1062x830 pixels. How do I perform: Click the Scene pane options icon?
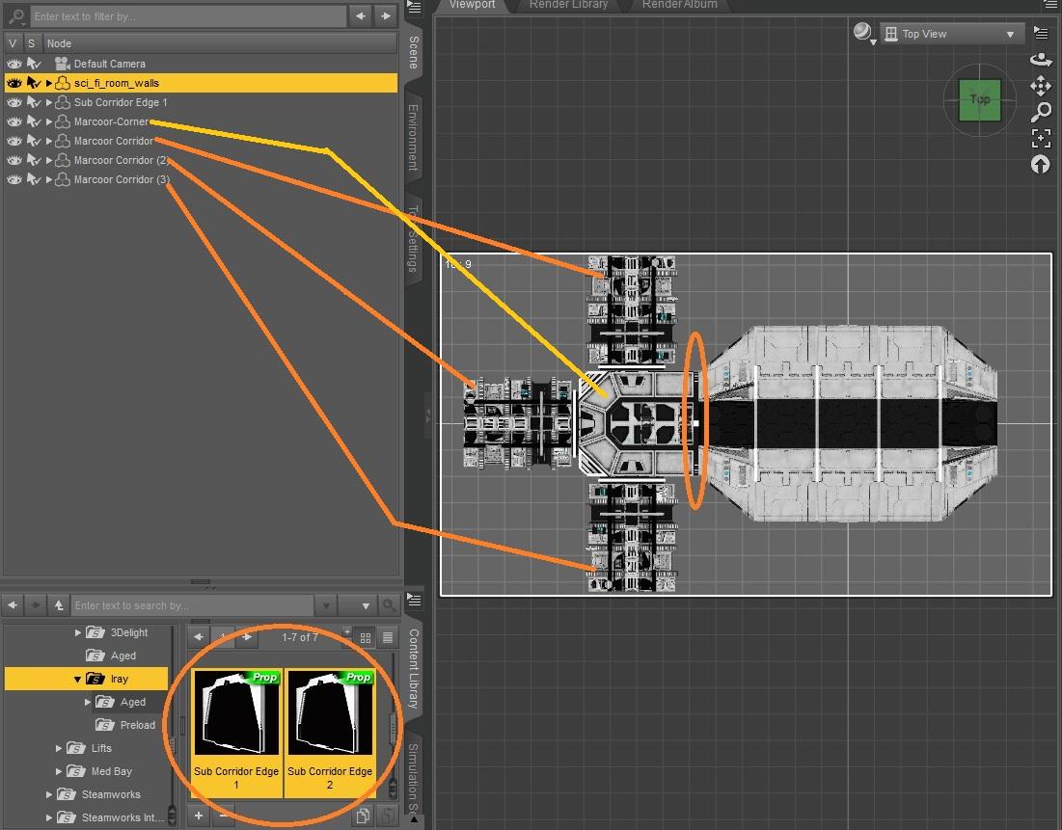pos(415,8)
